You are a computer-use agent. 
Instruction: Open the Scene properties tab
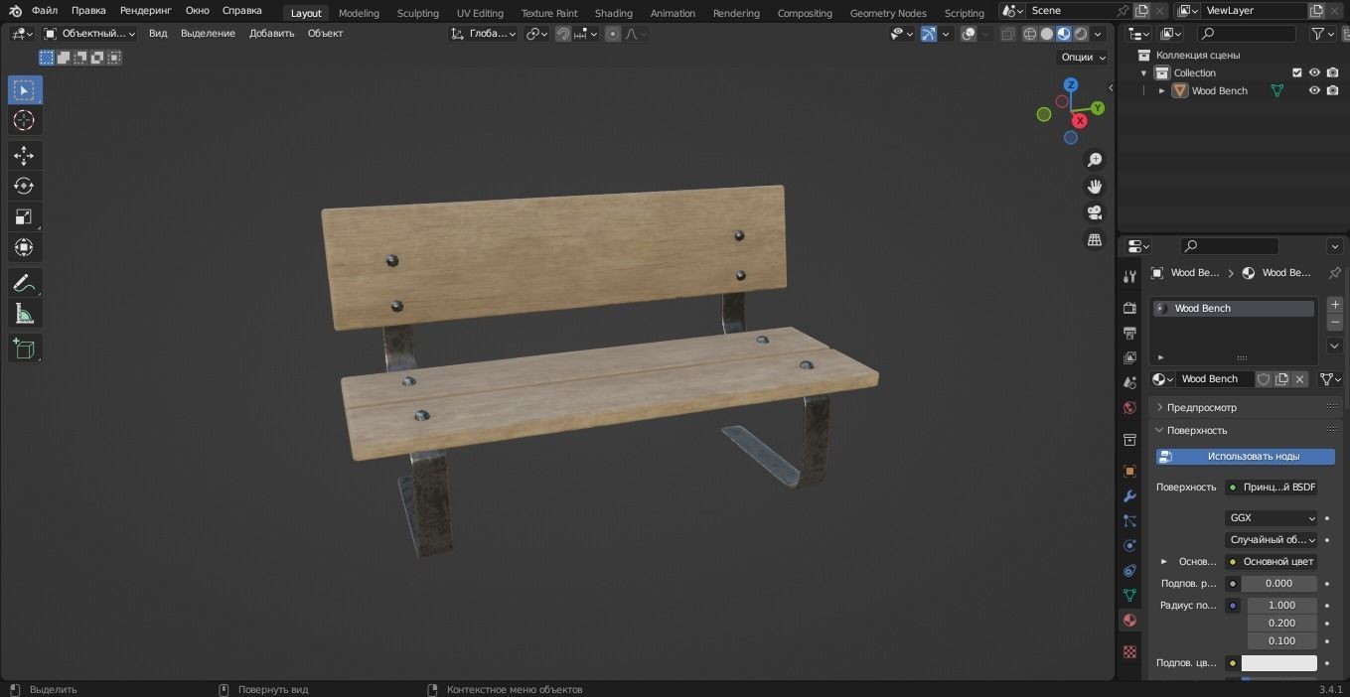coord(1129,382)
